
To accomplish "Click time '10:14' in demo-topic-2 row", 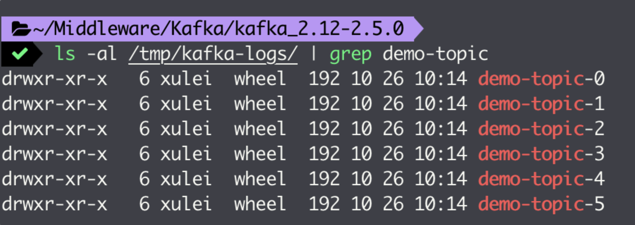I will 441,129.
